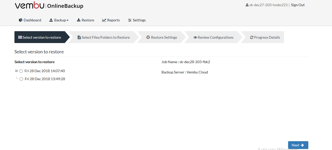Click the Reports line chart icon
332x150 pixels.
(104, 20)
